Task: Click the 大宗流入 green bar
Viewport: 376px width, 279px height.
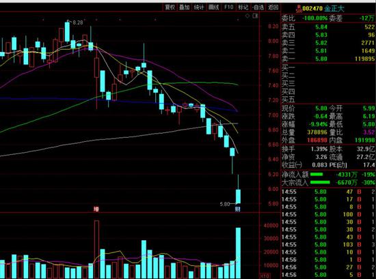Action: (x=320, y=182)
